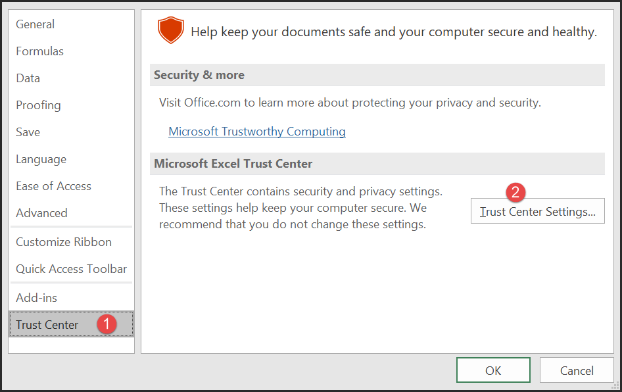
Task: Click the orange shield security icon
Action: [x=170, y=30]
